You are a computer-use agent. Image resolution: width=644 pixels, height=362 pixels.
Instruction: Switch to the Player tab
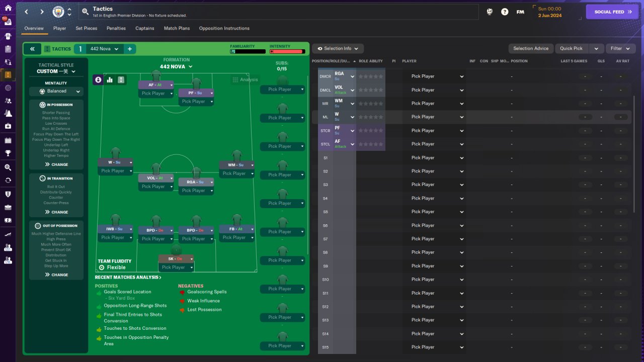tap(60, 28)
